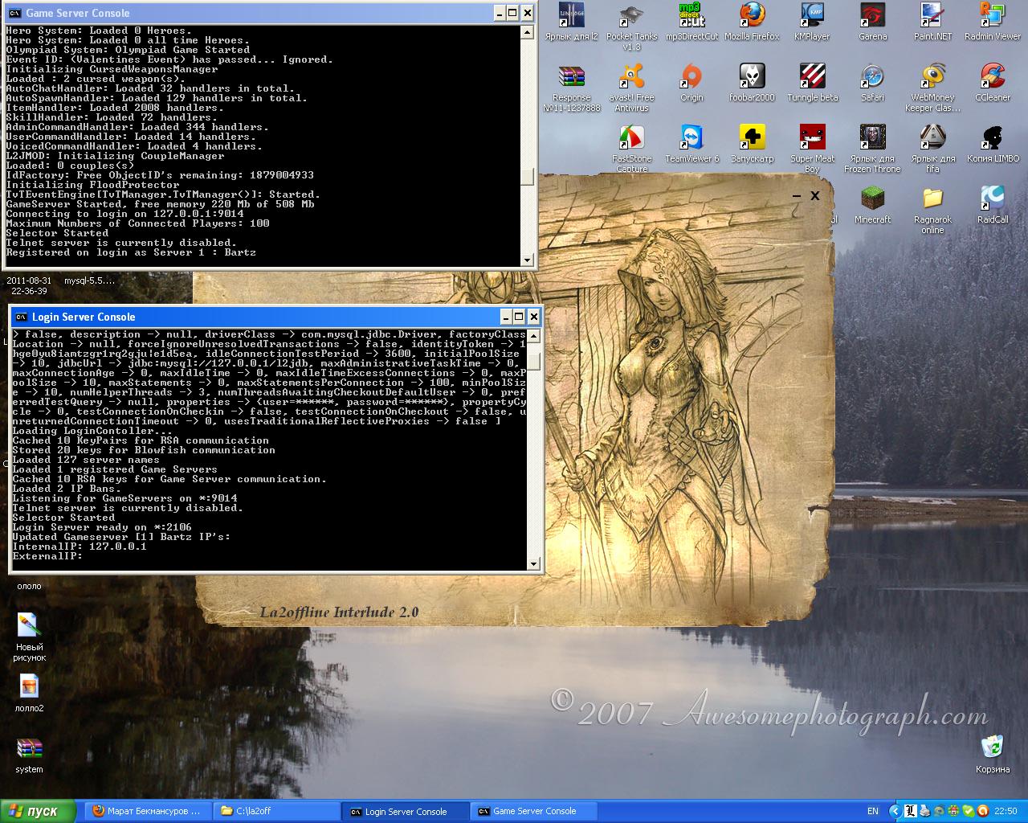Switch to Марат Бекмансуров Firefox taskbar button
The width and height of the screenshot is (1028, 823).
click(147, 811)
